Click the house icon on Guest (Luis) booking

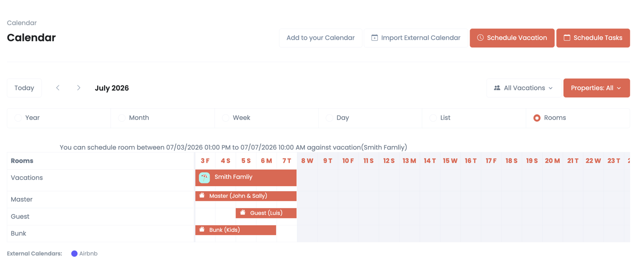pyautogui.click(x=243, y=213)
